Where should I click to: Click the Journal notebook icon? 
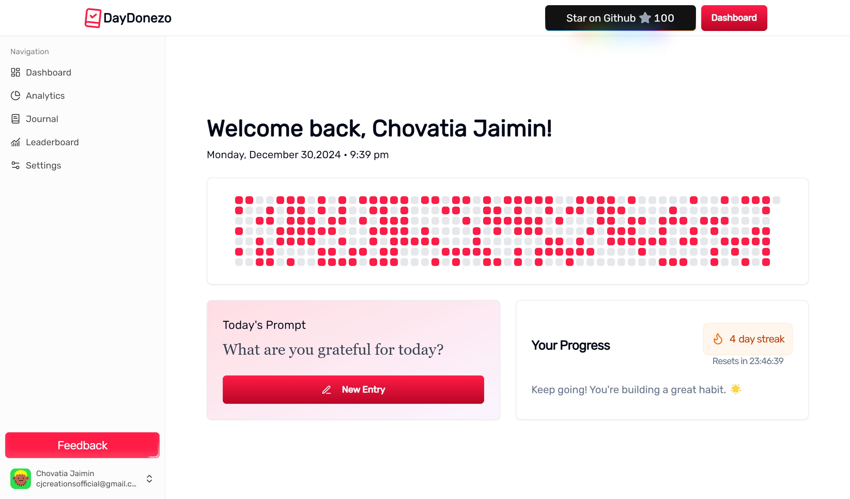click(x=16, y=119)
